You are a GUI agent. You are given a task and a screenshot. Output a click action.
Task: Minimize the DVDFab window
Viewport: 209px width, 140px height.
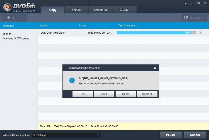tap(192, 4)
